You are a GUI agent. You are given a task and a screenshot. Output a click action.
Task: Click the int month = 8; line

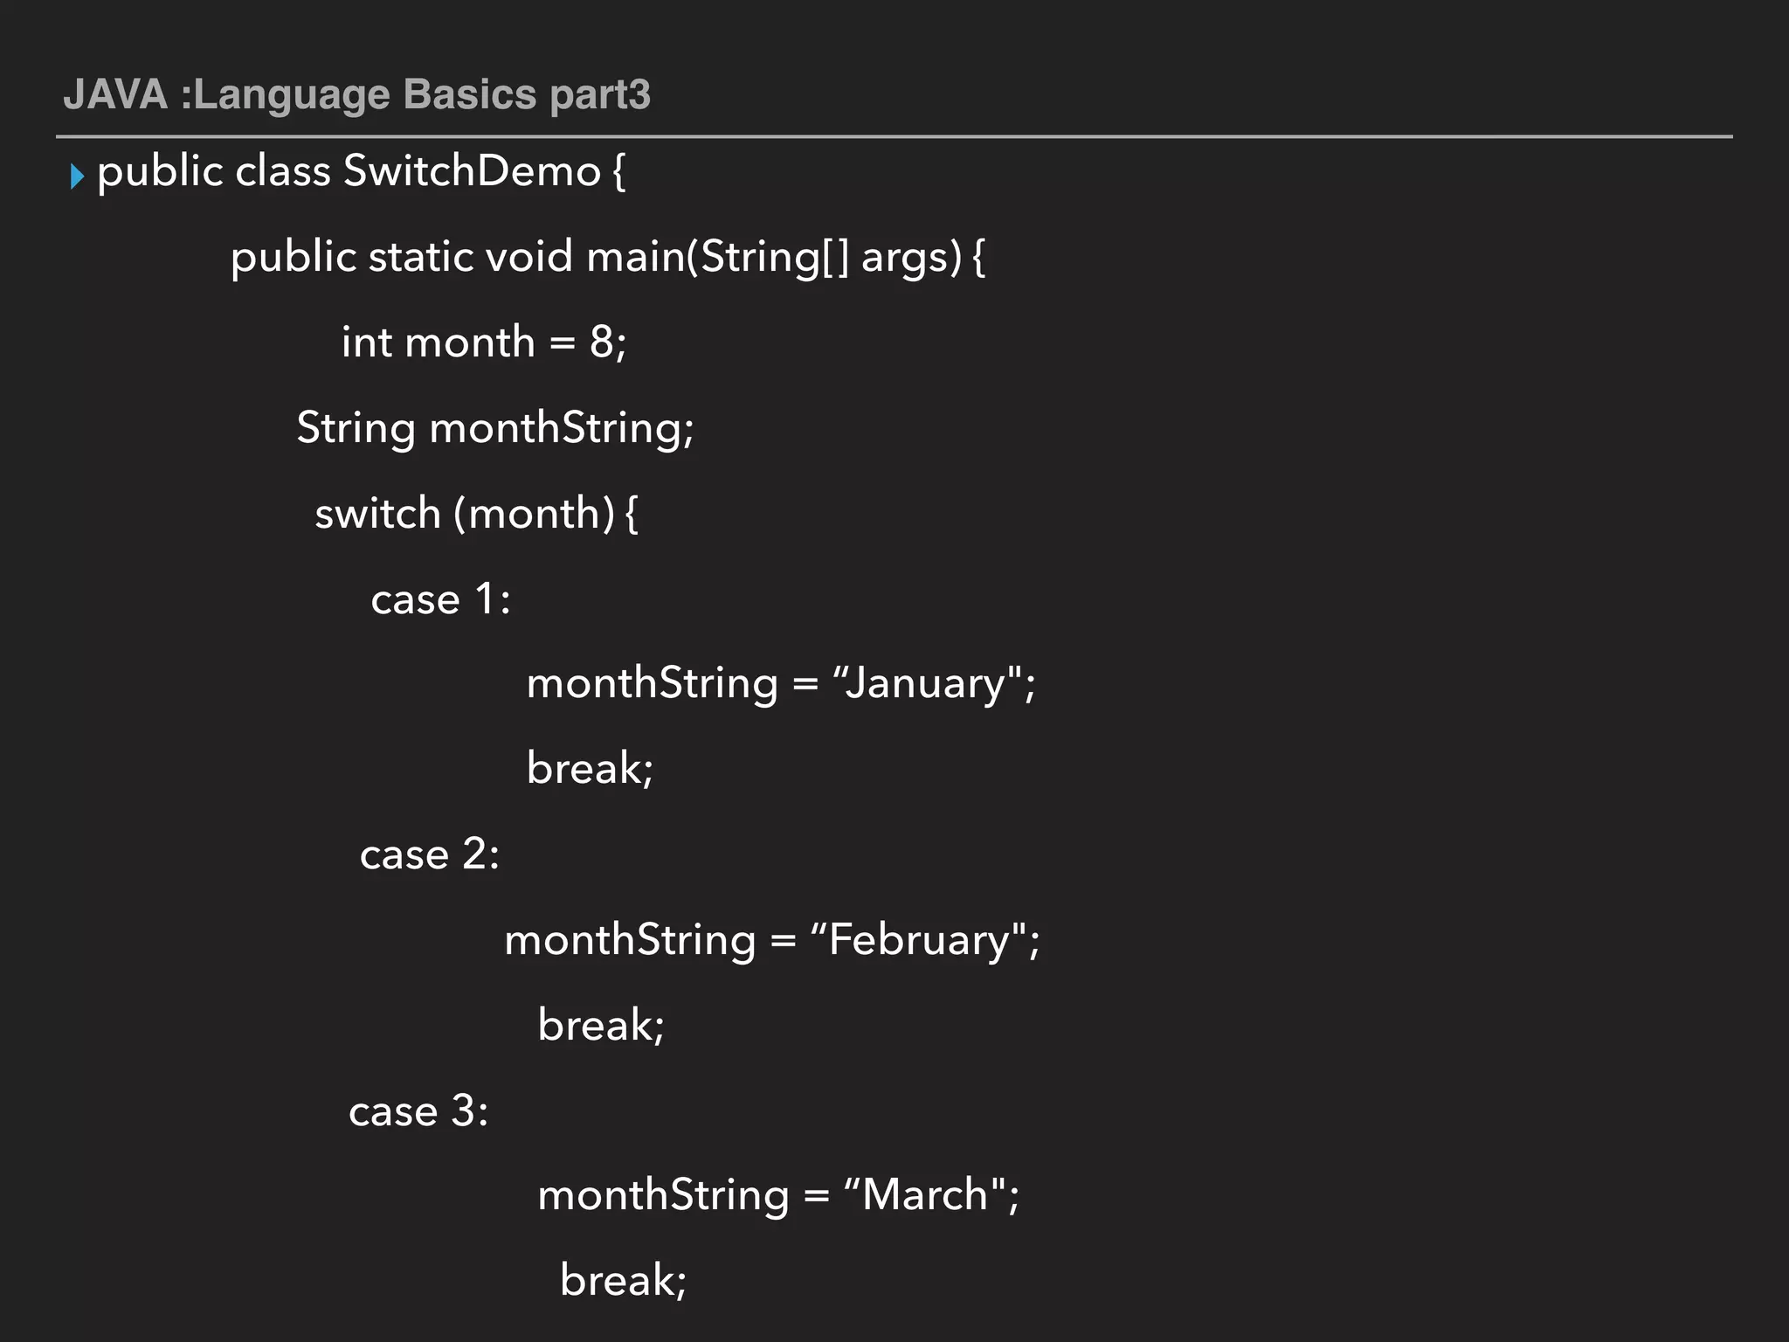pos(484,342)
